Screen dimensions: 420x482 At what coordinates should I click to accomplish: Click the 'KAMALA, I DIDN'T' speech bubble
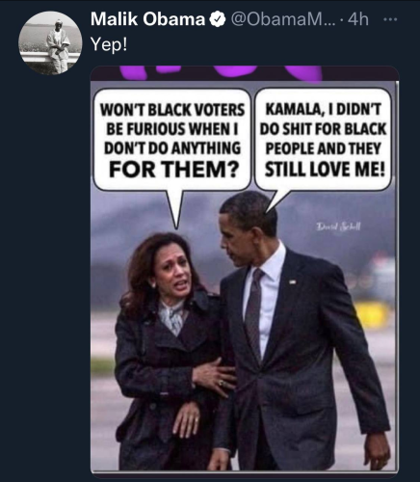point(323,140)
